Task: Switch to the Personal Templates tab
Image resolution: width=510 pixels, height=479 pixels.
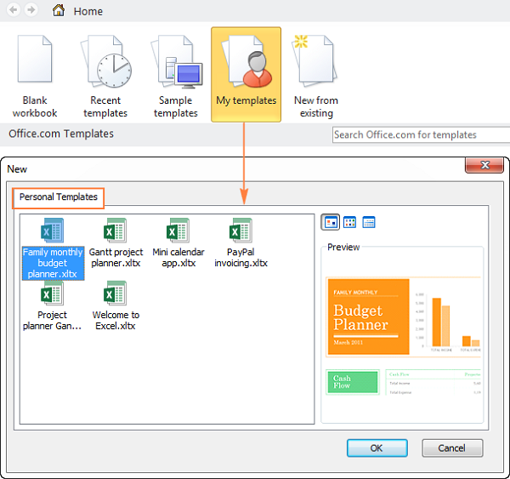Action: [x=58, y=197]
